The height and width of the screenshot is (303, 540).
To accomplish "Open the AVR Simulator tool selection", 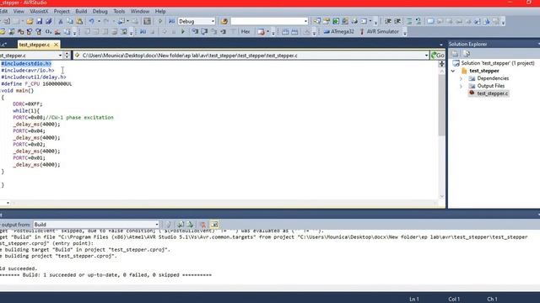I will pyautogui.click(x=379, y=32).
